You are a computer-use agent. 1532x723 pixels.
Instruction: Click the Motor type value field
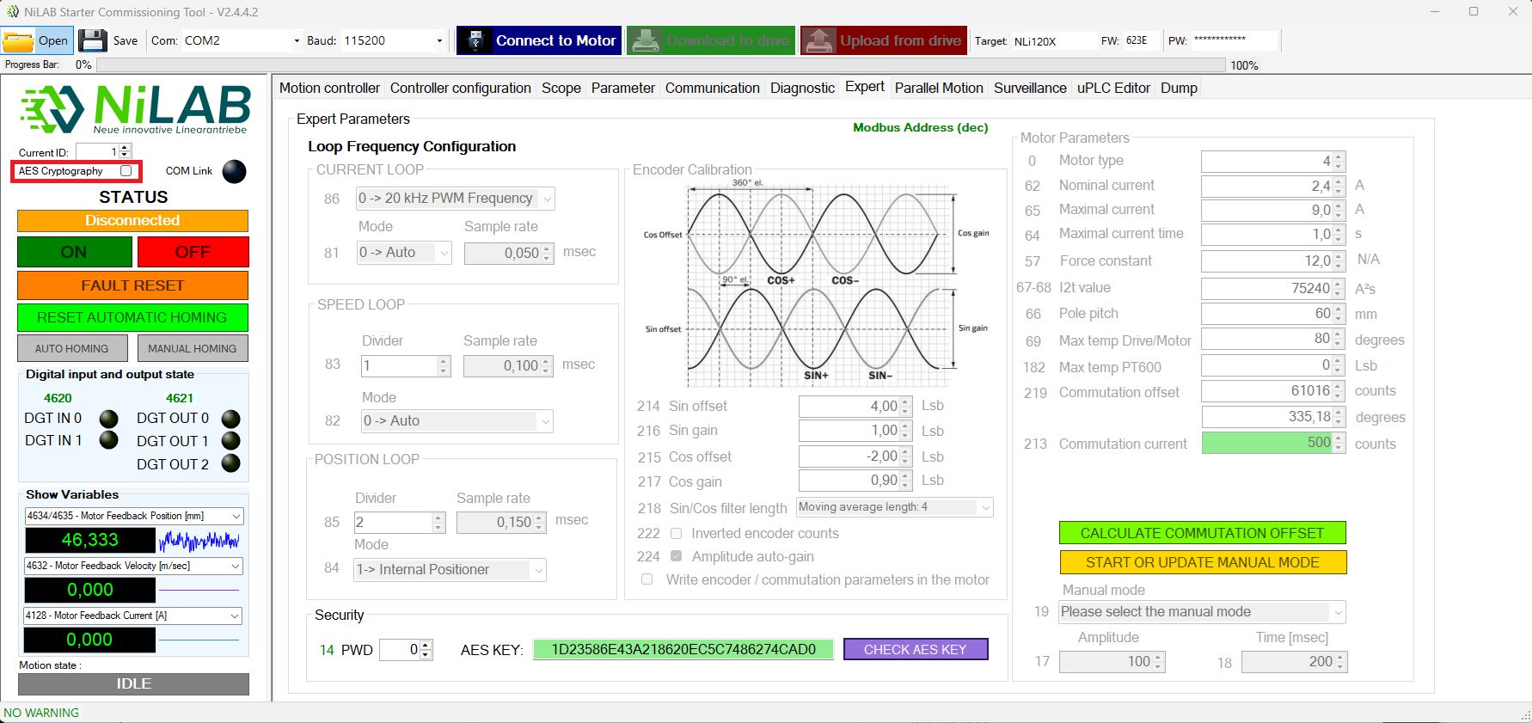1272,161
